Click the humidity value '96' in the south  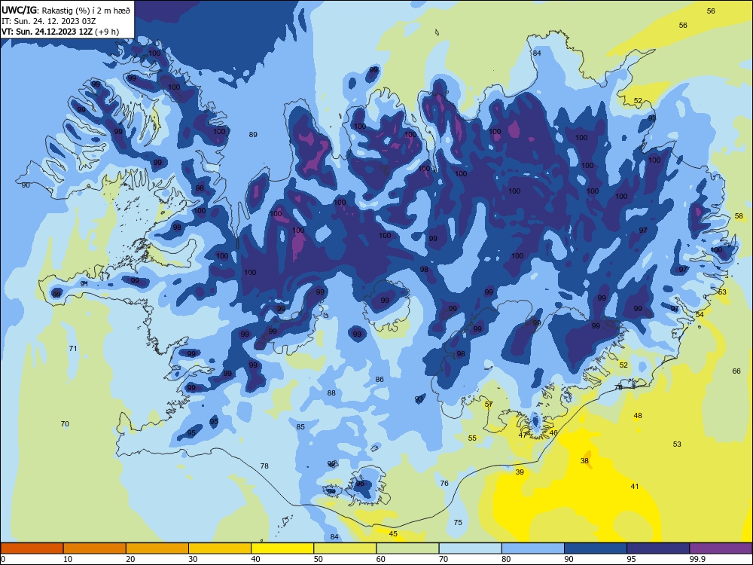pos(360,484)
